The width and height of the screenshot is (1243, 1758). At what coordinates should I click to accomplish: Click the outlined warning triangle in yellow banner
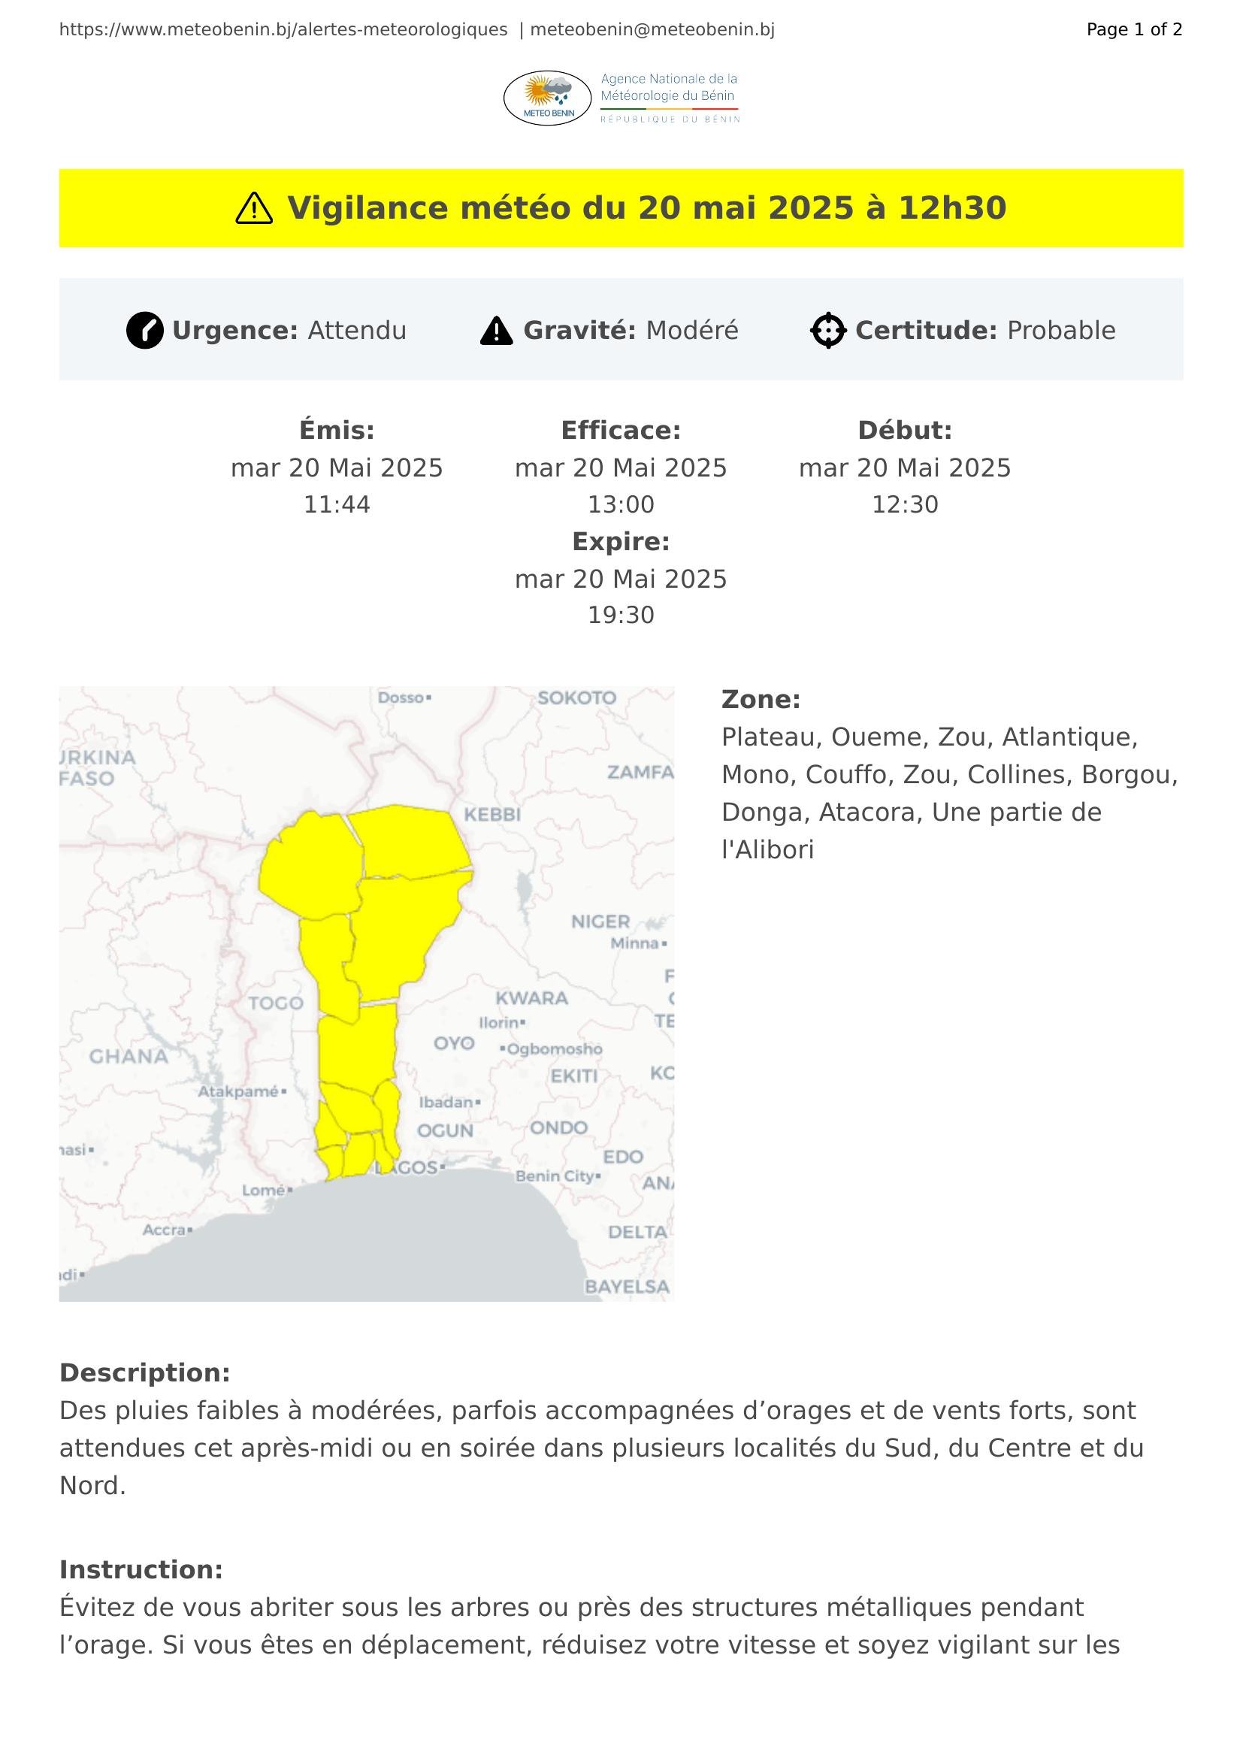pyautogui.click(x=254, y=208)
